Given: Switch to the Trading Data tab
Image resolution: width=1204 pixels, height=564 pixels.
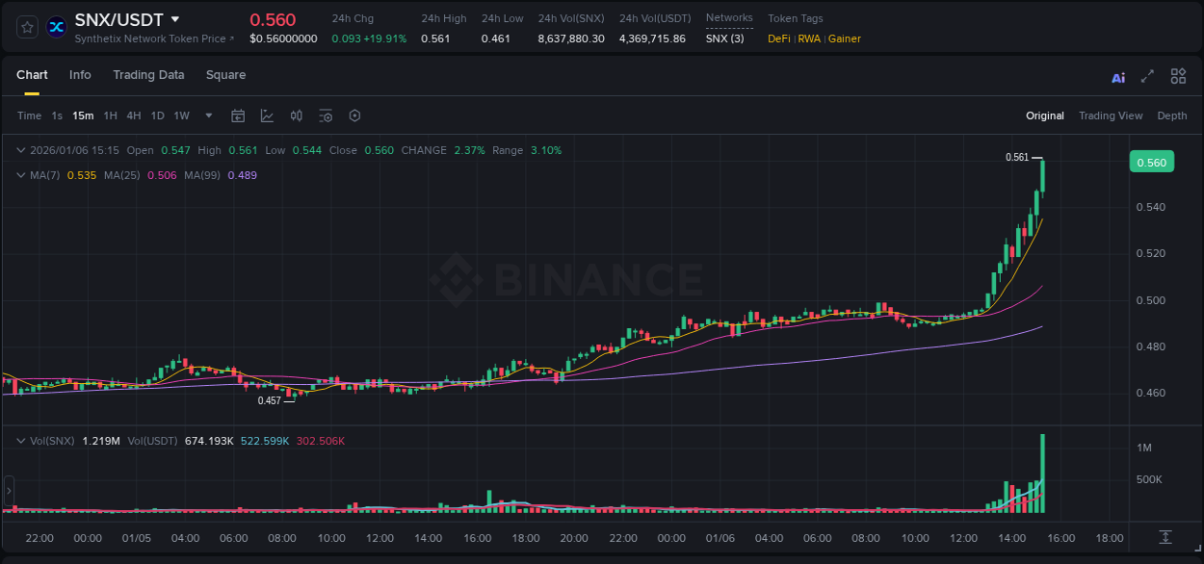Looking at the screenshot, I should pyautogui.click(x=148, y=75).
